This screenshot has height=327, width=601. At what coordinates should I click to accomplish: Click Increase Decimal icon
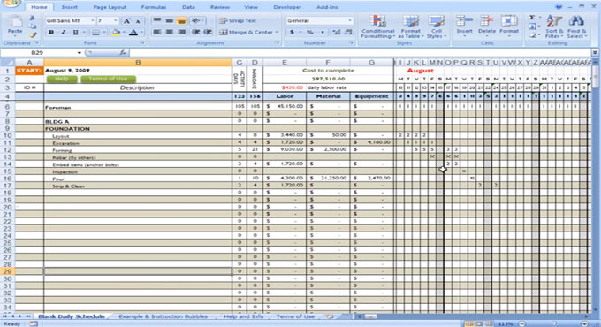(336, 33)
